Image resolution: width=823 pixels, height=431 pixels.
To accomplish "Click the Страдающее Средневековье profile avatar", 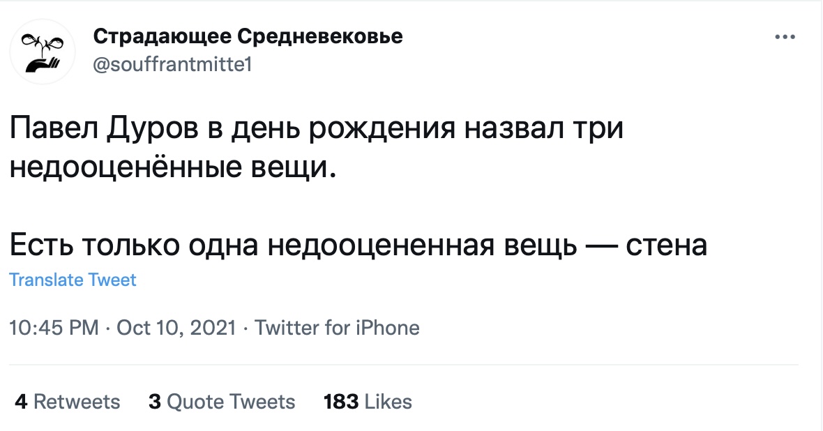I will 43,52.
